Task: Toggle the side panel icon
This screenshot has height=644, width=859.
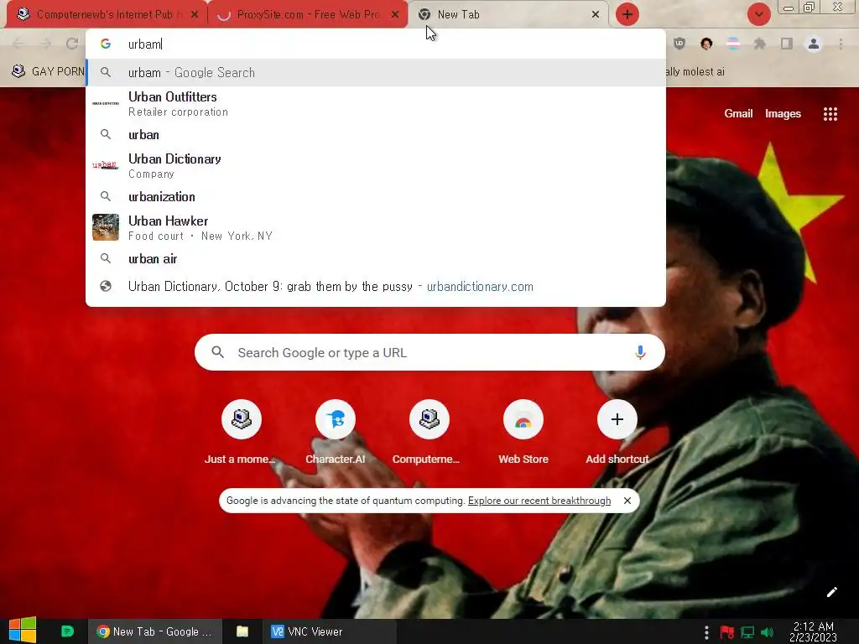Action: [787, 44]
